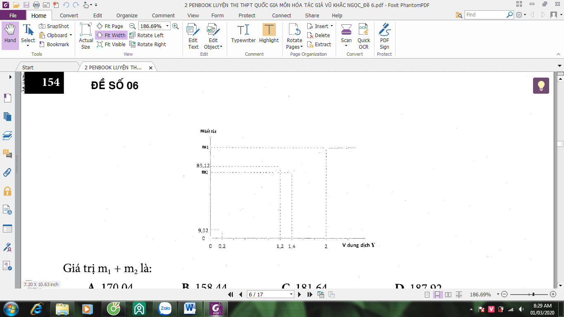The height and width of the screenshot is (317, 564).
Task: Toggle the Fit Width view mode
Action: coord(111,35)
